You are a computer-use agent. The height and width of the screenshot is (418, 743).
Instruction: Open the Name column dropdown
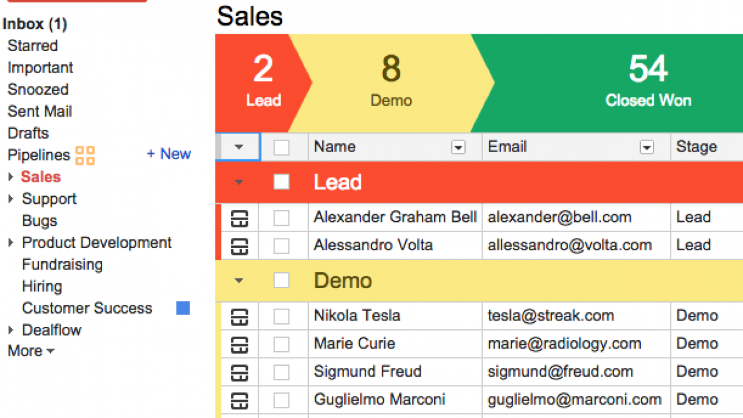click(x=459, y=147)
